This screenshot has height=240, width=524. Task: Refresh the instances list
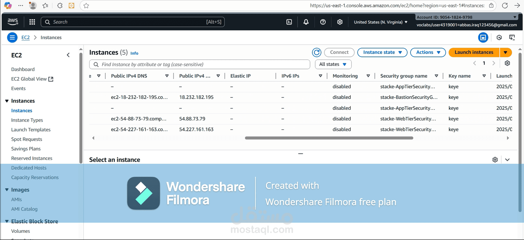[x=317, y=52]
